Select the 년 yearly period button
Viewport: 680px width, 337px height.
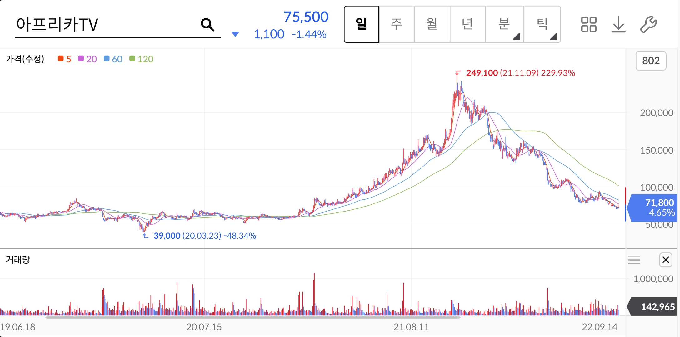pyautogui.click(x=467, y=24)
